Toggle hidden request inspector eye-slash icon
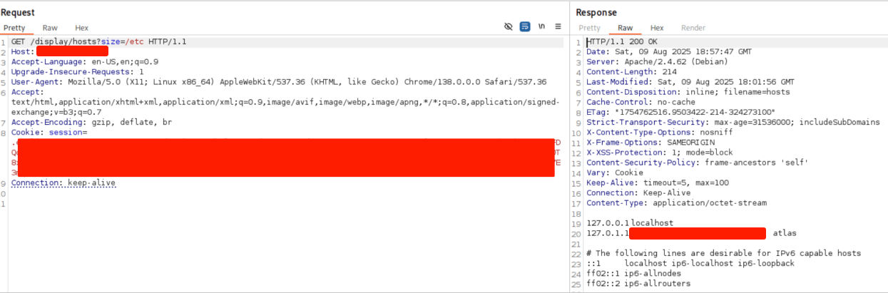The width and height of the screenshot is (888, 293). (x=508, y=26)
